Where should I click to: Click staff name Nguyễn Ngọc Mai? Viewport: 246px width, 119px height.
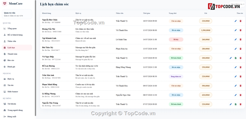(x=123, y=95)
